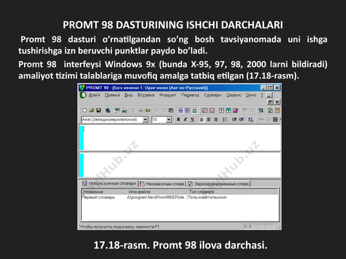346x259 pixels.
Task: Click the Тип словаря column header
Action: coord(217,192)
